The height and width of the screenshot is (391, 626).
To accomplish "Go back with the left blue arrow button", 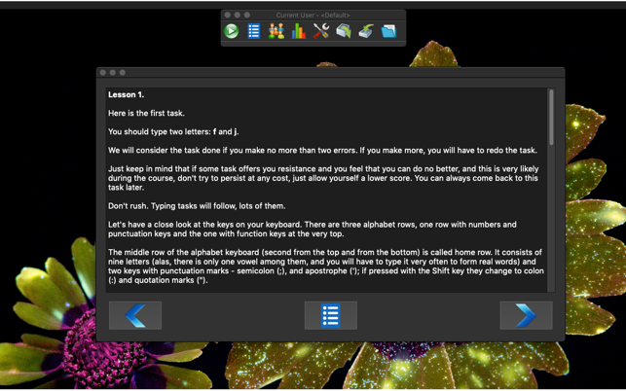I will click(x=135, y=315).
